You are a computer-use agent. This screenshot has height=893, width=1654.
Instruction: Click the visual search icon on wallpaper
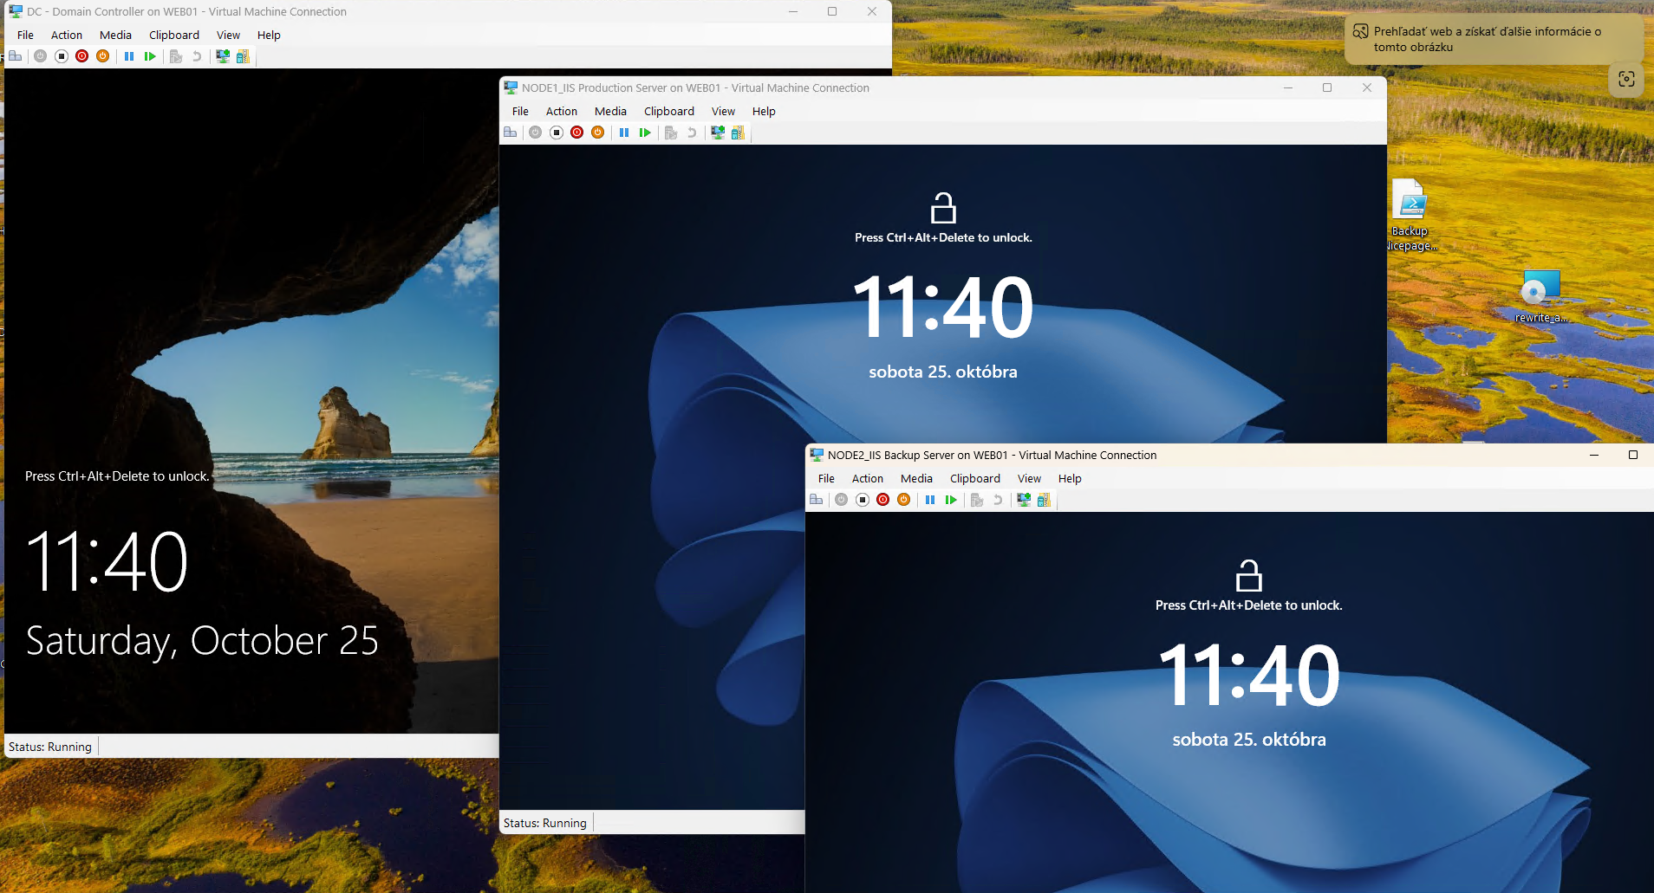[1626, 79]
